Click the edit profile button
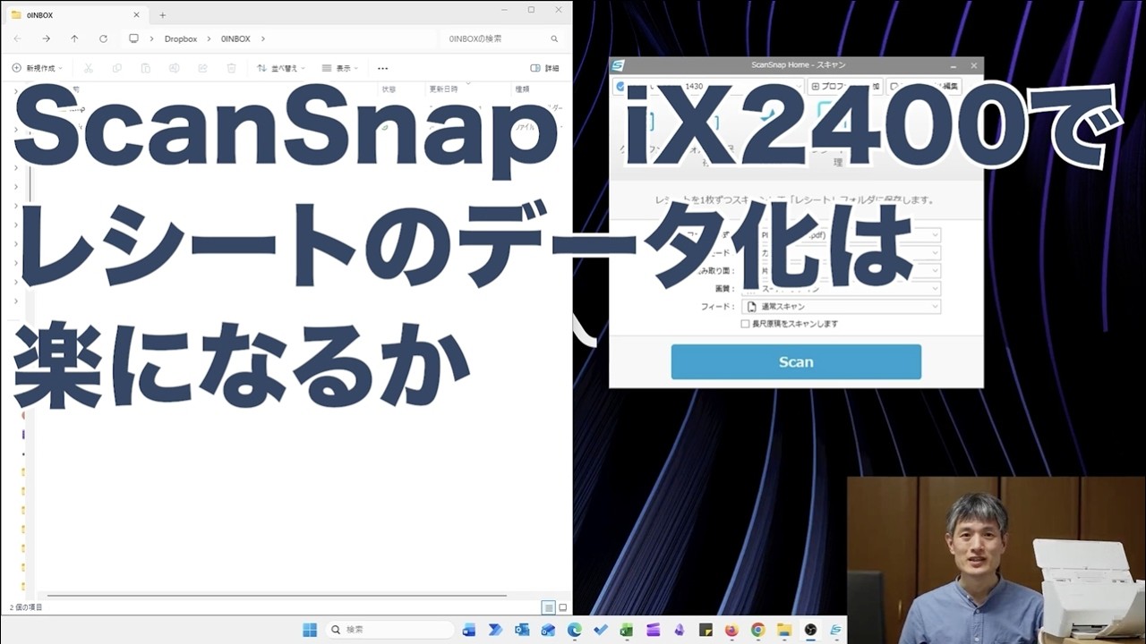Image resolution: width=1146 pixels, height=644 pixels. [925, 87]
